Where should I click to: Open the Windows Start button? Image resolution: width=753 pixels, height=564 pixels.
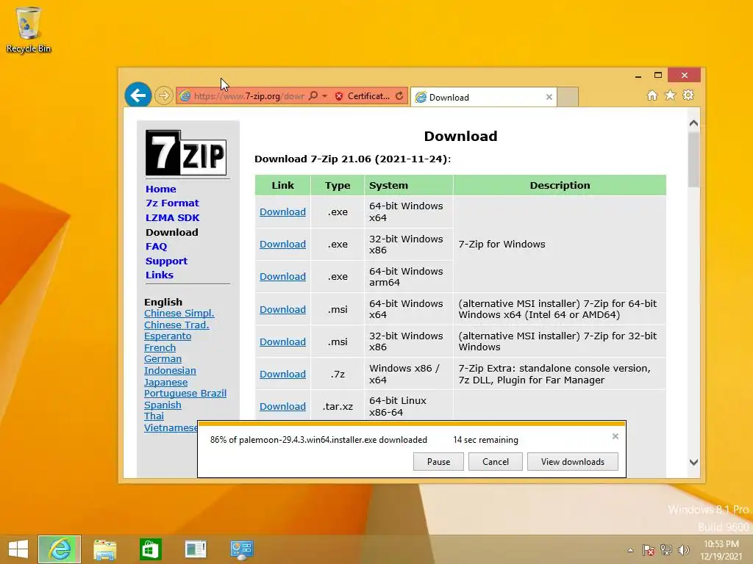[x=18, y=549]
